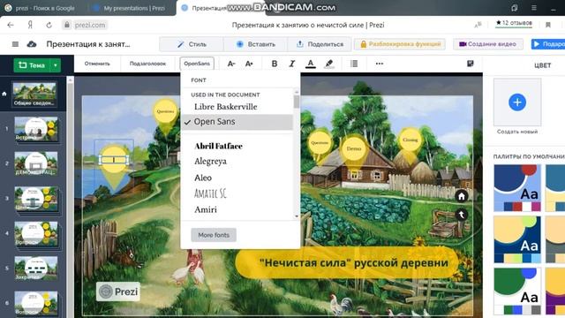Bookmark the page in browser

[548, 25]
